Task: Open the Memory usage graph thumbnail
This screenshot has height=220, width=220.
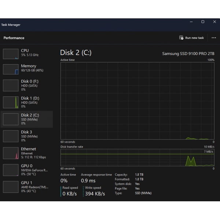Action: pyautogui.click(x=11, y=69)
